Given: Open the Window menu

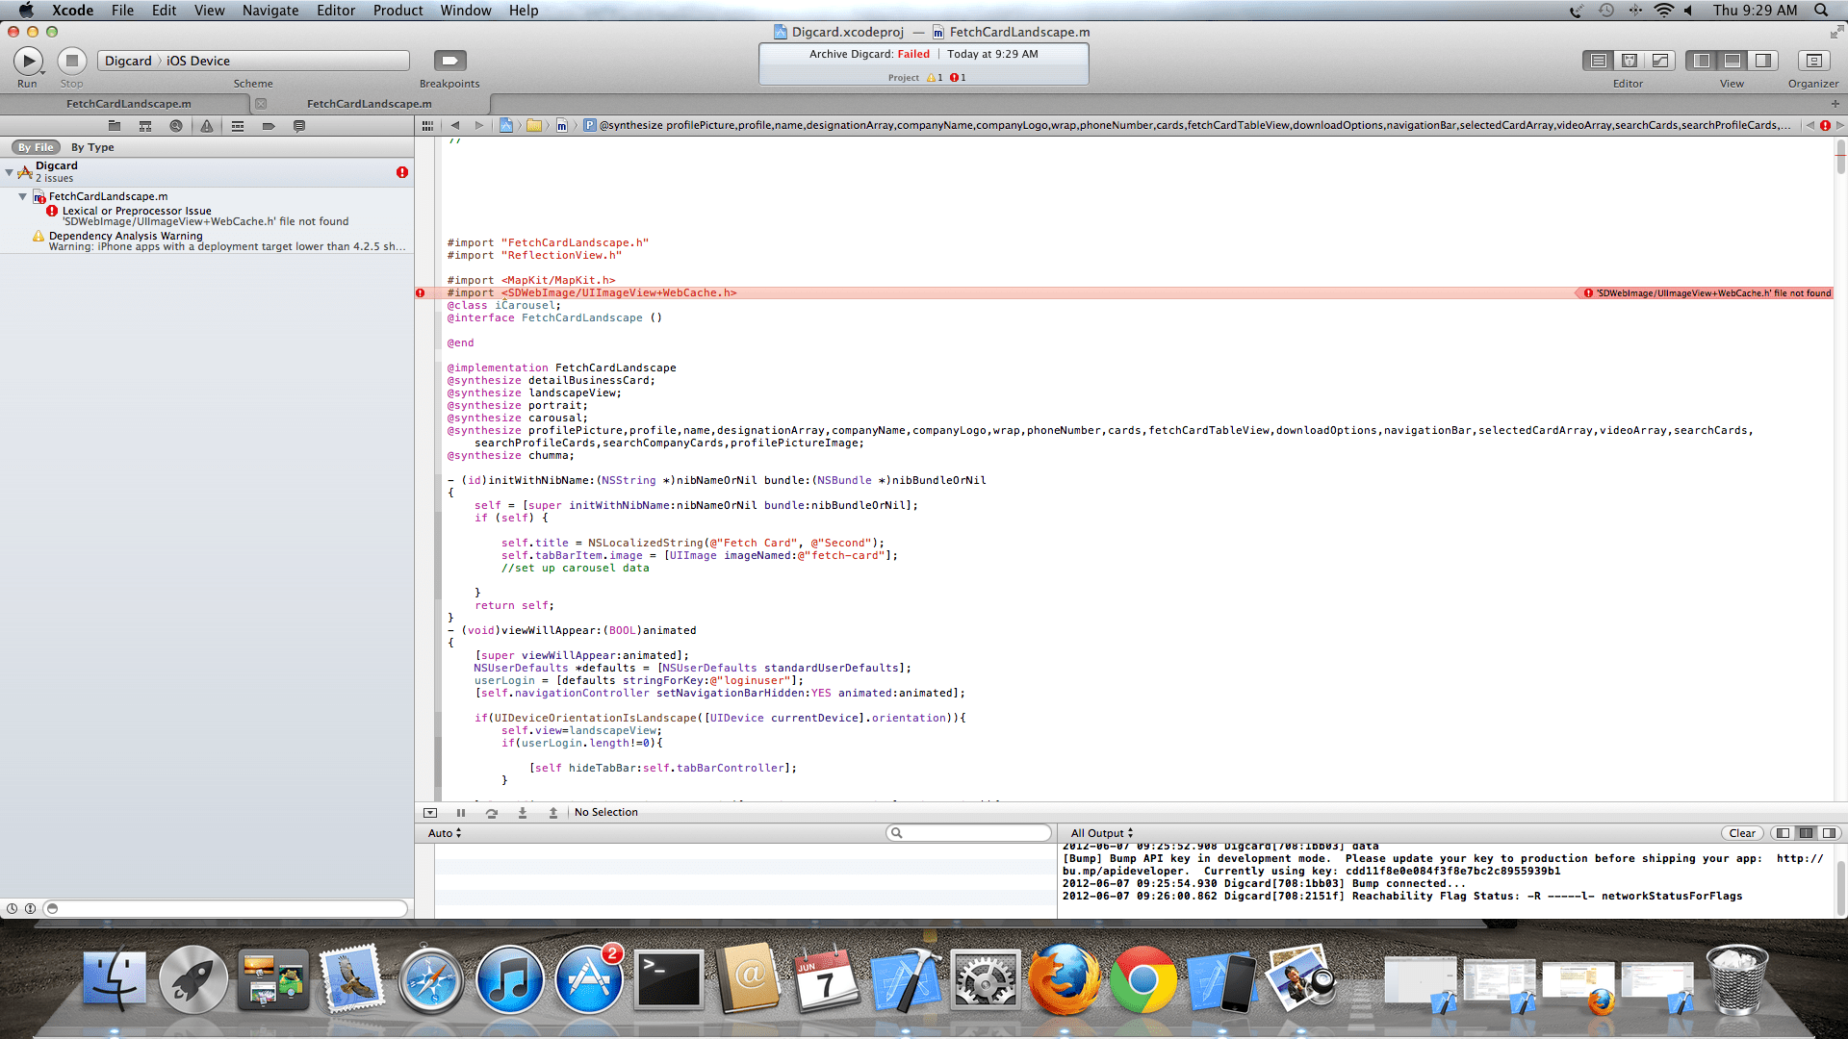Looking at the screenshot, I should tap(466, 11).
